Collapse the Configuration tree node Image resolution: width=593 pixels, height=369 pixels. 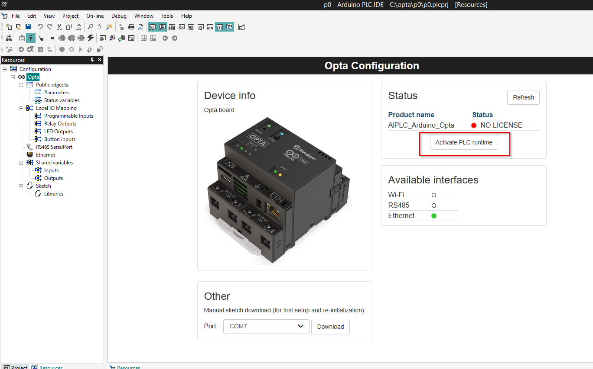pyautogui.click(x=5, y=69)
